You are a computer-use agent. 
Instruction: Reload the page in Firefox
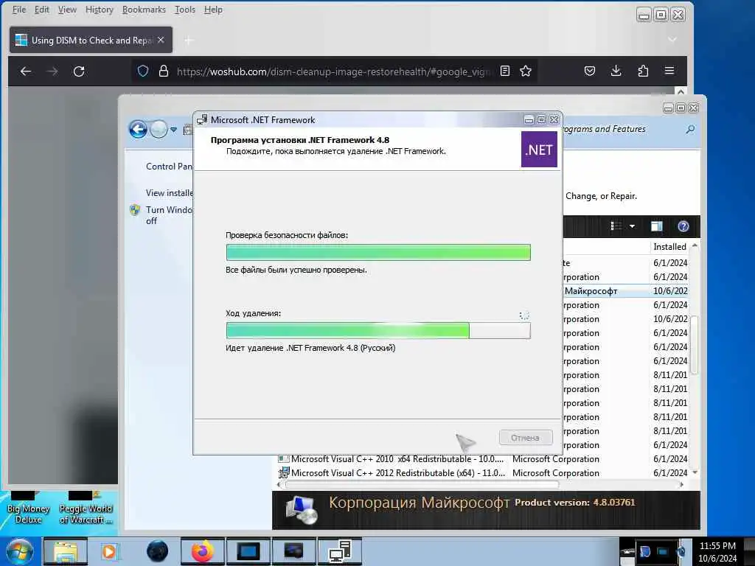pos(79,71)
